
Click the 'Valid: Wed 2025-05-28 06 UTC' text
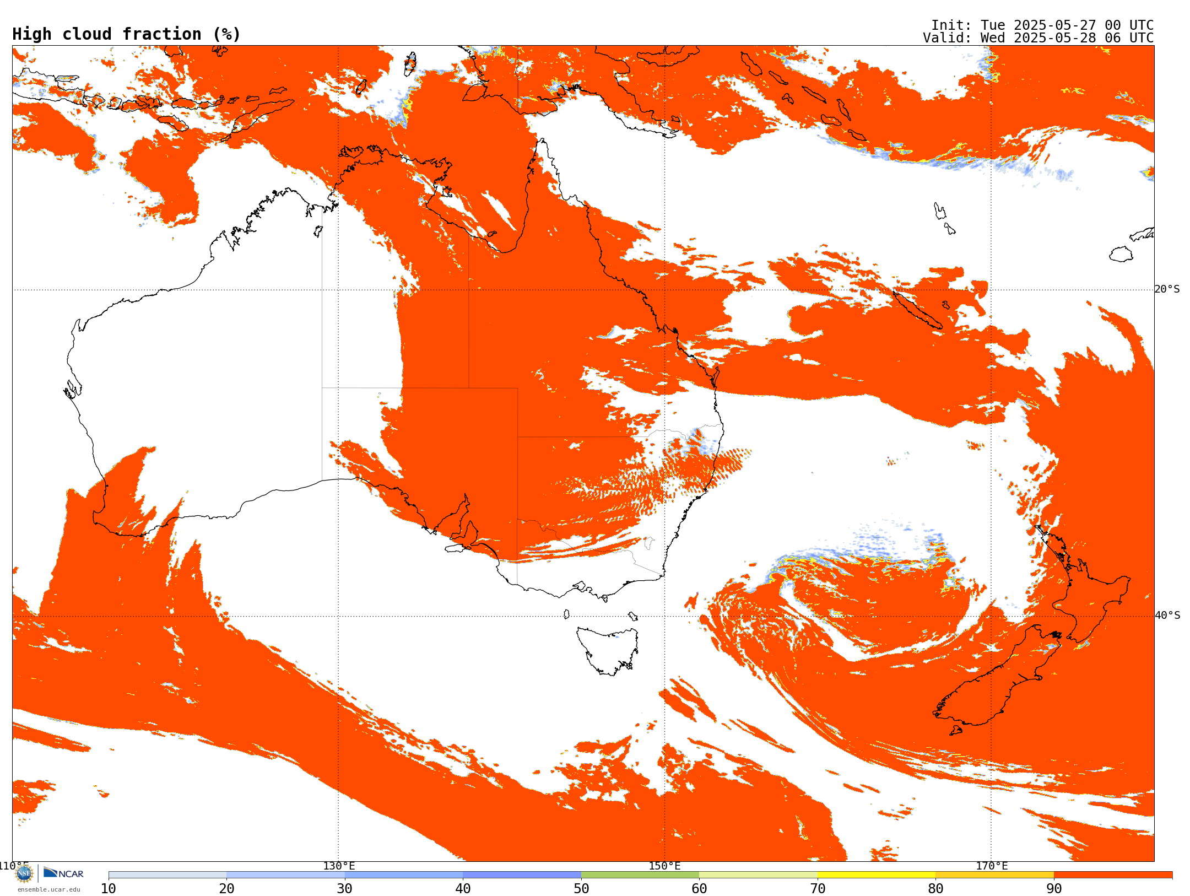(1038, 38)
